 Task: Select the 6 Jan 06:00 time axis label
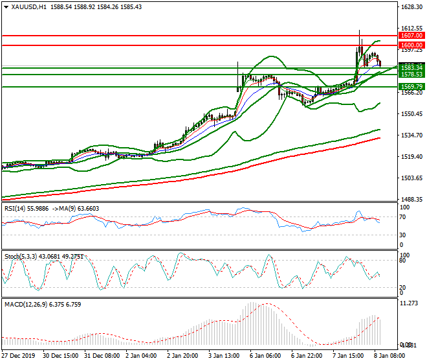[x=265, y=356]
